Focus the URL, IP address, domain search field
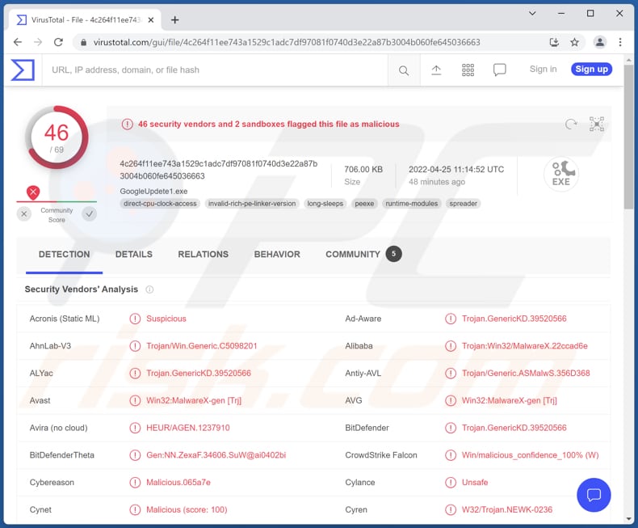The width and height of the screenshot is (638, 528). (x=216, y=70)
